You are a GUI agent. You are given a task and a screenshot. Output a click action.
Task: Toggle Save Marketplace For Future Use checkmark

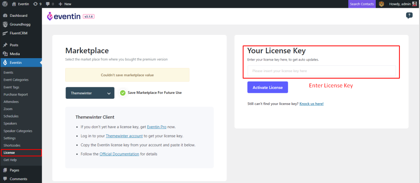123,93
